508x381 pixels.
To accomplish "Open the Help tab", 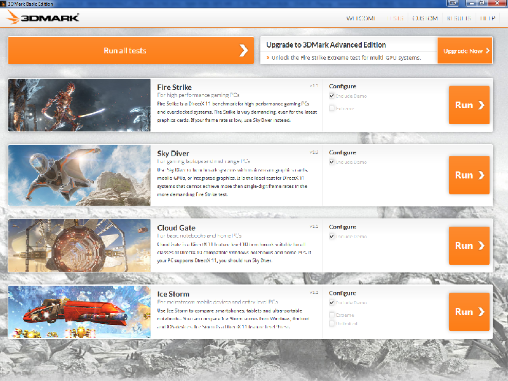I will 488,18.
